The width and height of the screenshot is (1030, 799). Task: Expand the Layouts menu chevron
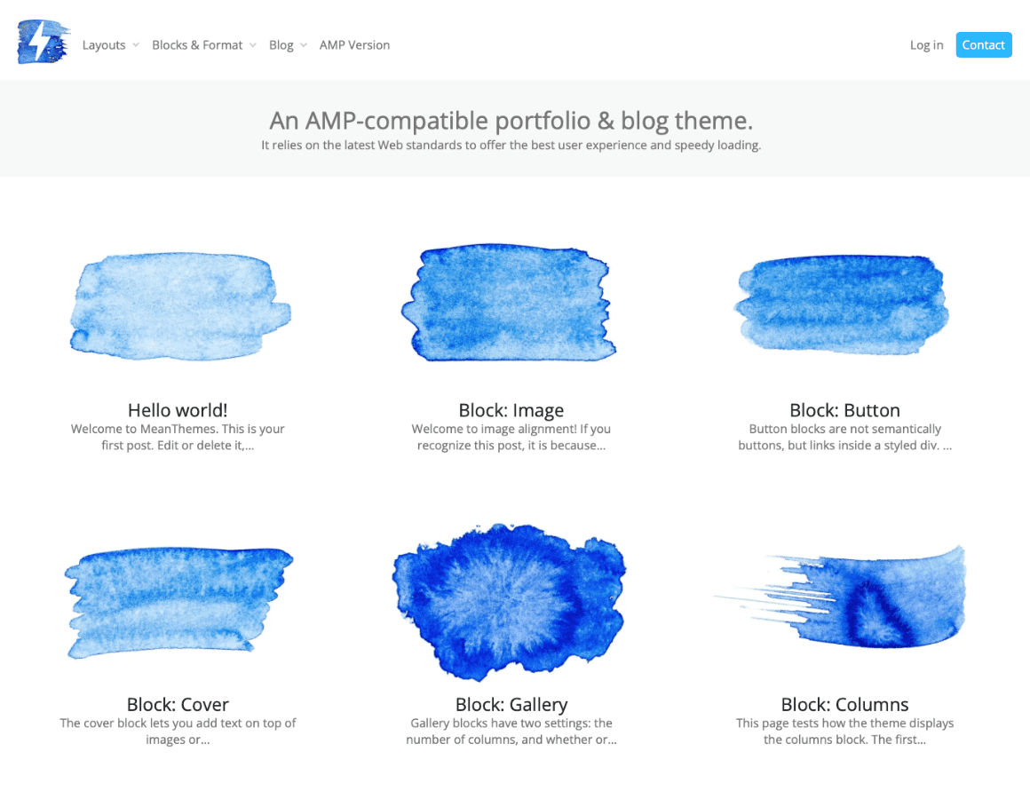click(x=136, y=45)
